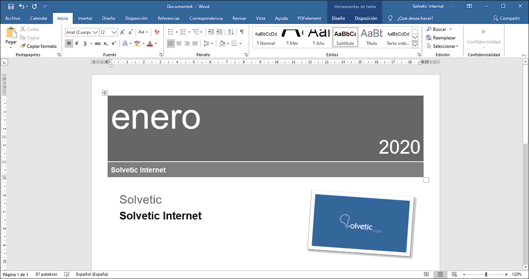Open the Párrafo dialog launcher

coord(246,55)
